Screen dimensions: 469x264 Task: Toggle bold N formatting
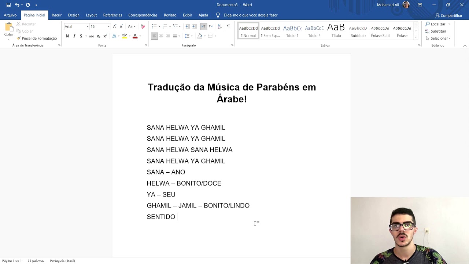67,36
